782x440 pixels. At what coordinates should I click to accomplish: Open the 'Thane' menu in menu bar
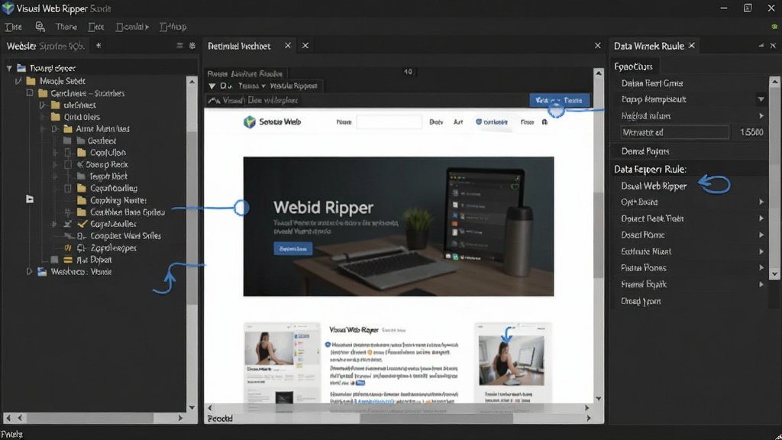[66, 27]
